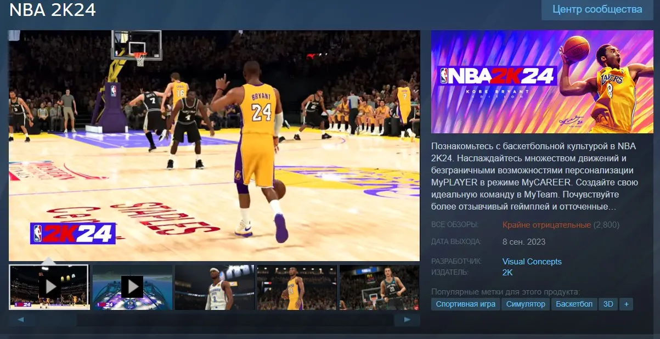Click the Спортивная игра tag
Image resolution: width=660 pixels, height=339 pixels.
pos(465,304)
